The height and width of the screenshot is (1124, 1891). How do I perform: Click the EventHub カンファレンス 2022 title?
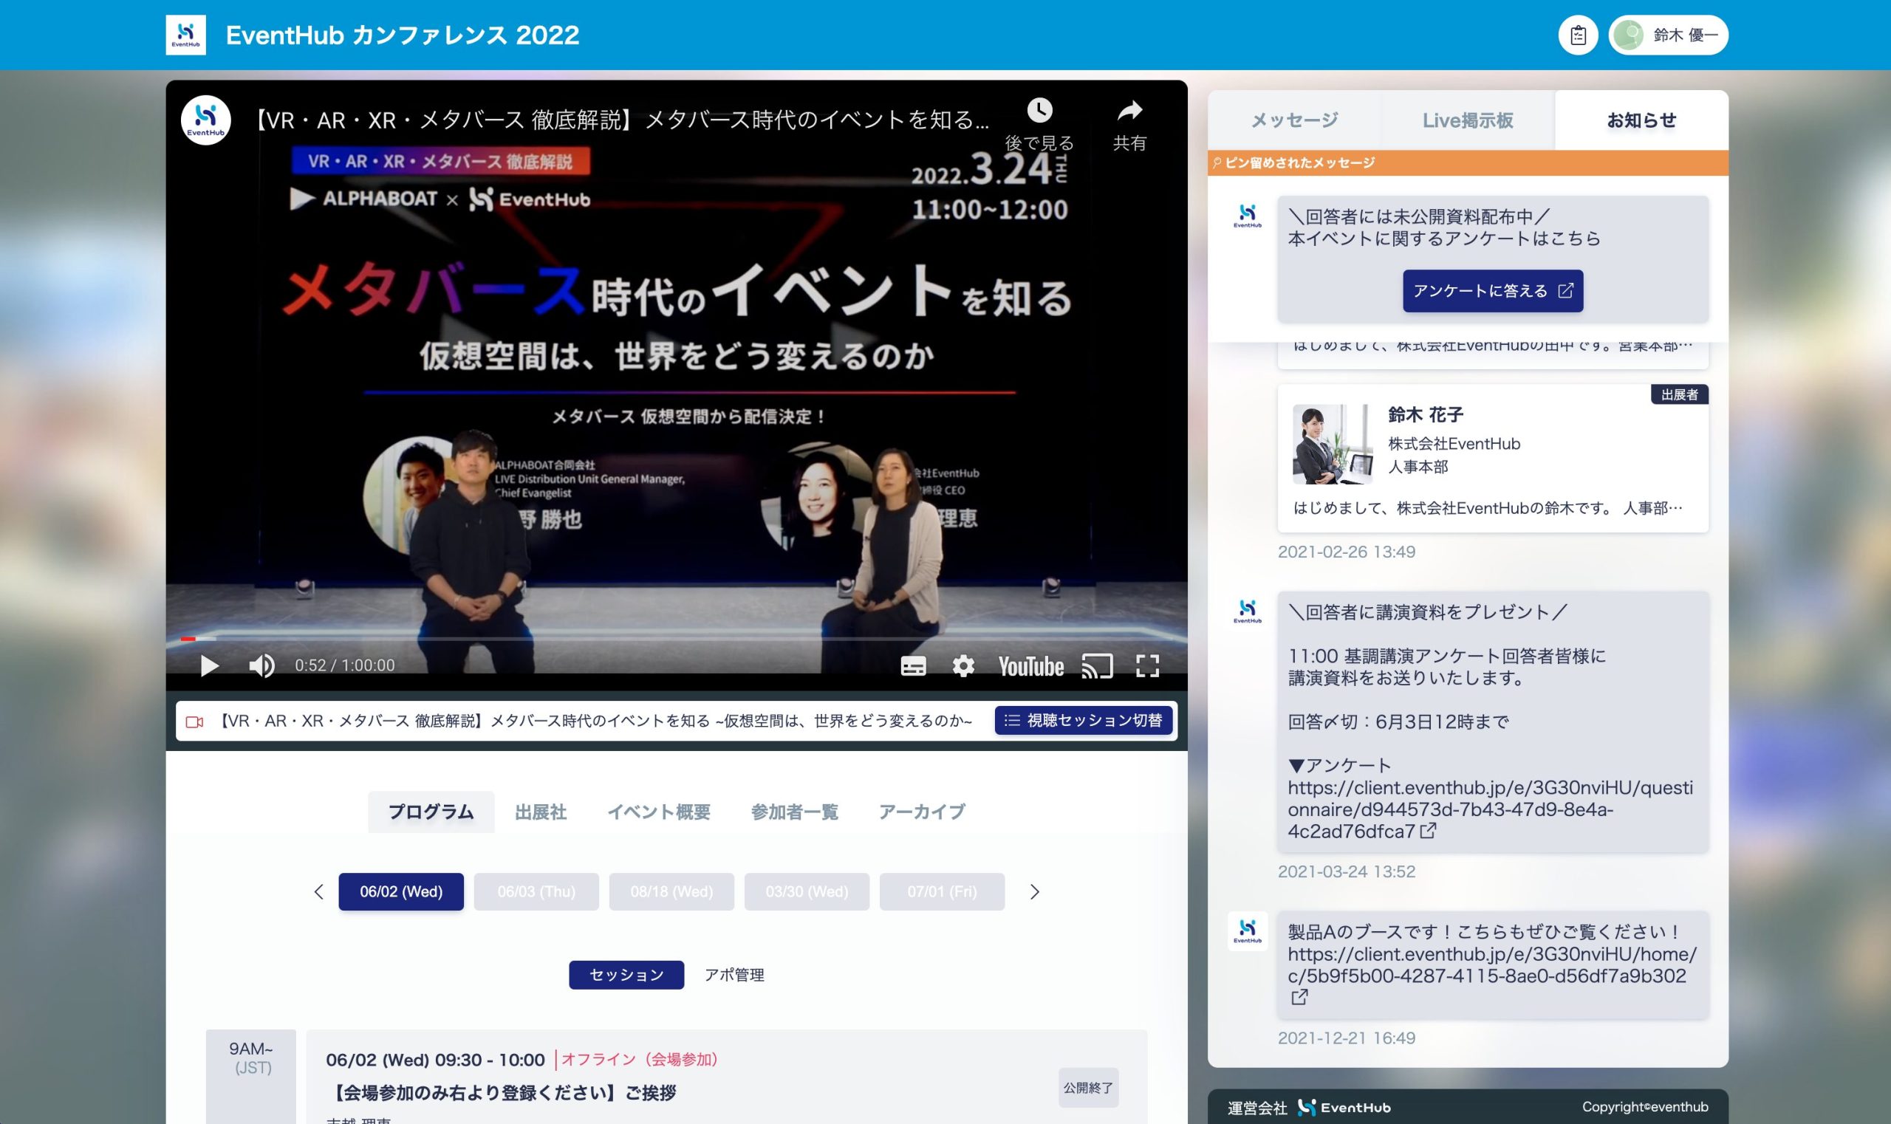403,35
